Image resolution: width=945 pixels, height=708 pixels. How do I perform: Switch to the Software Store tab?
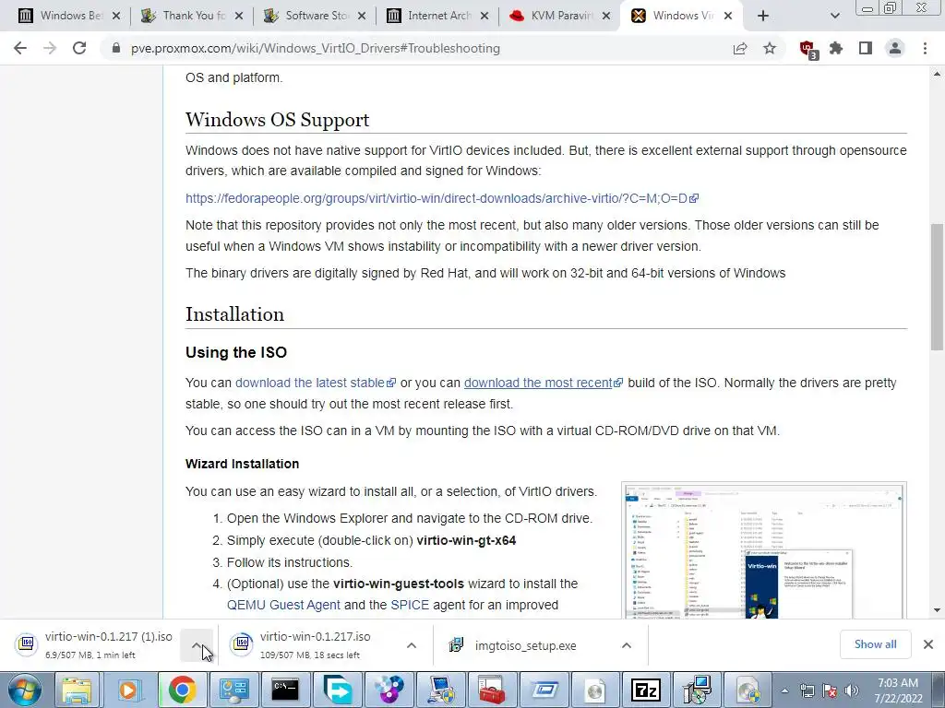tap(312, 16)
